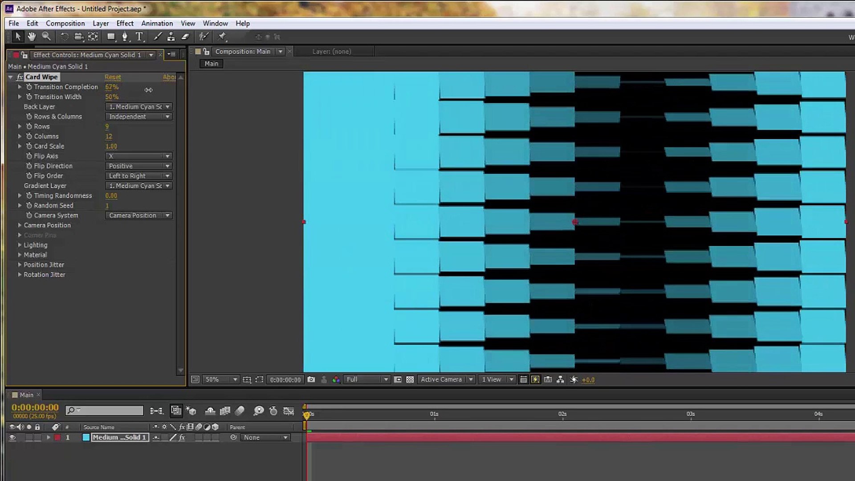Select the Eraser tool
The height and width of the screenshot is (481, 855).
click(x=185, y=37)
